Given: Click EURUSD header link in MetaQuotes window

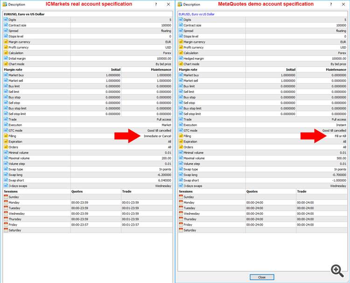Looking at the screenshot, I should click(x=196, y=14).
